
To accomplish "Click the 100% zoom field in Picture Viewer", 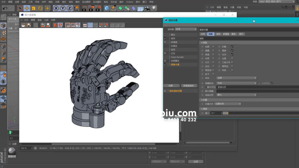I will (26, 148).
